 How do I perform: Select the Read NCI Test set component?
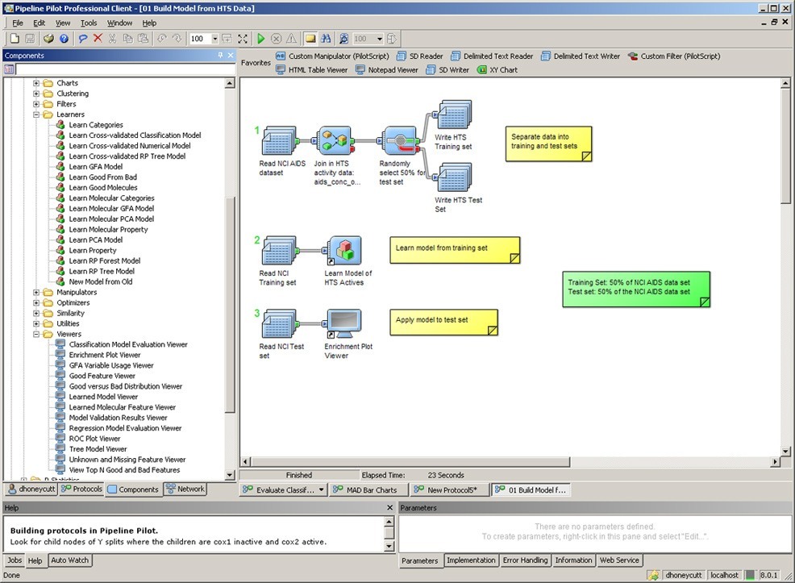pyautogui.click(x=278, y=324)
